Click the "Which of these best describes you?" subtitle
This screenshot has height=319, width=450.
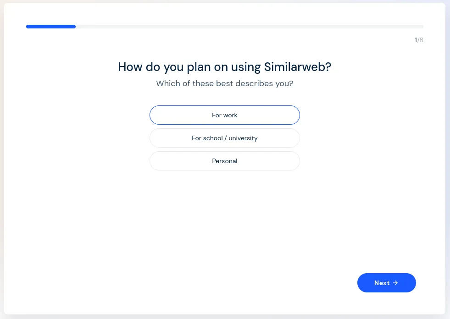tap(225, 83)
